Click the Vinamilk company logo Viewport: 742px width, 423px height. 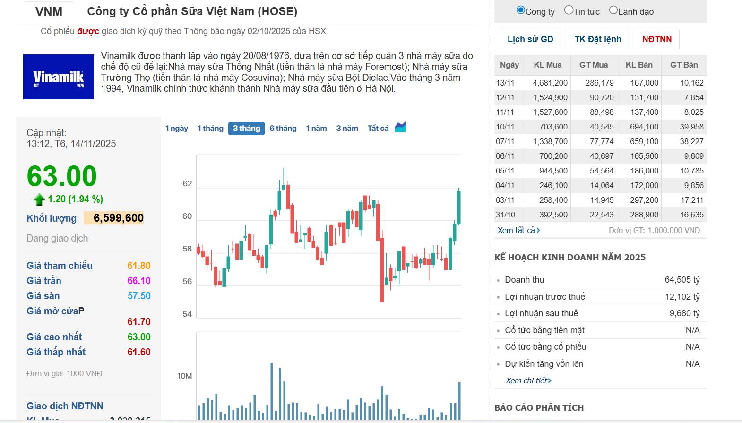(x=59, y=77)
